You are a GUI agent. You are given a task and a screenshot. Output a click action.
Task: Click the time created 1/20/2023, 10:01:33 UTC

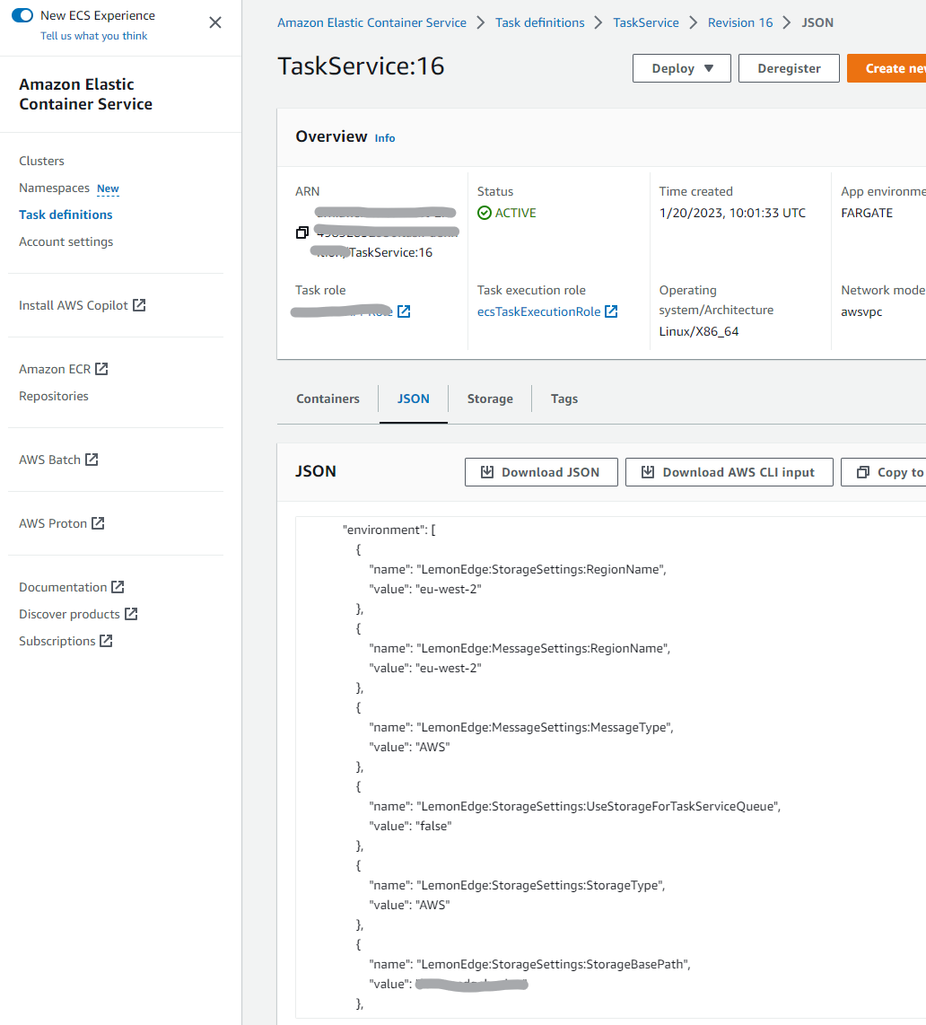pyautogui.click(x=732, y=213)
